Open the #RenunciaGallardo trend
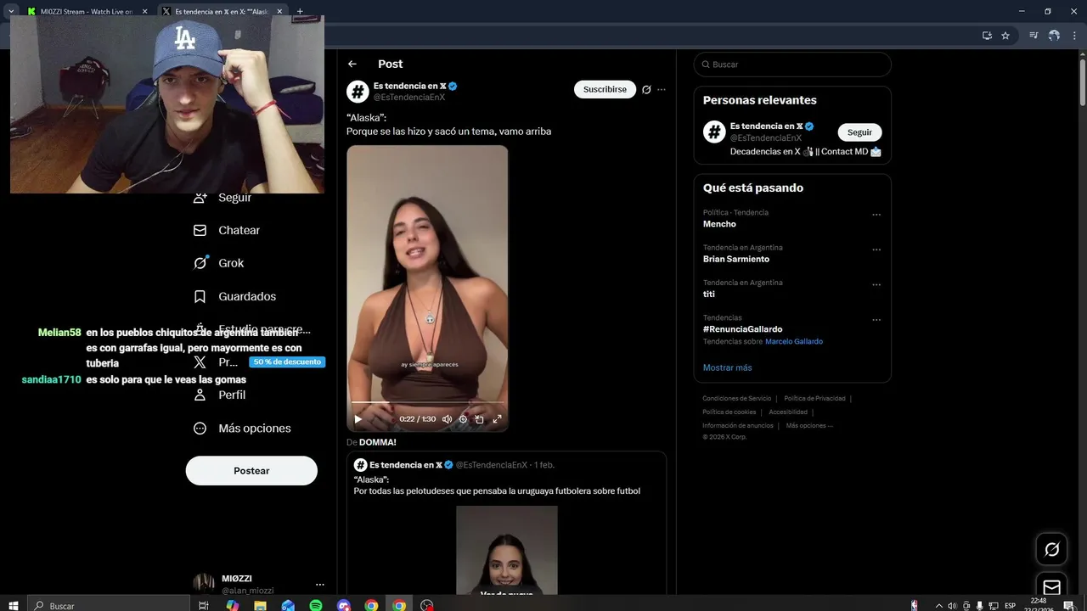 742,329
